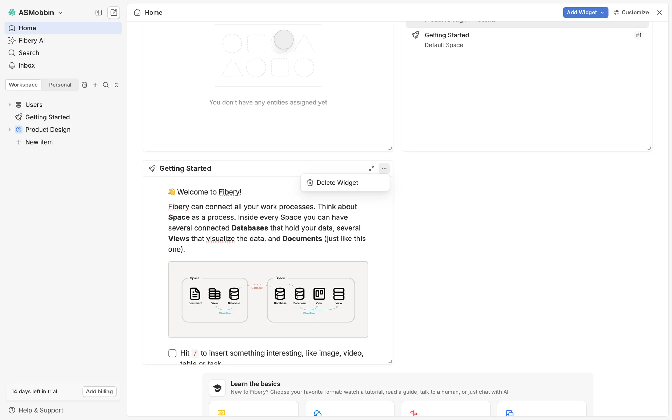This screenshot has height=420, width=672.
Task: Click the sidebar search magnifier icon
Action: pyautogui.click(x=106, y=85)
